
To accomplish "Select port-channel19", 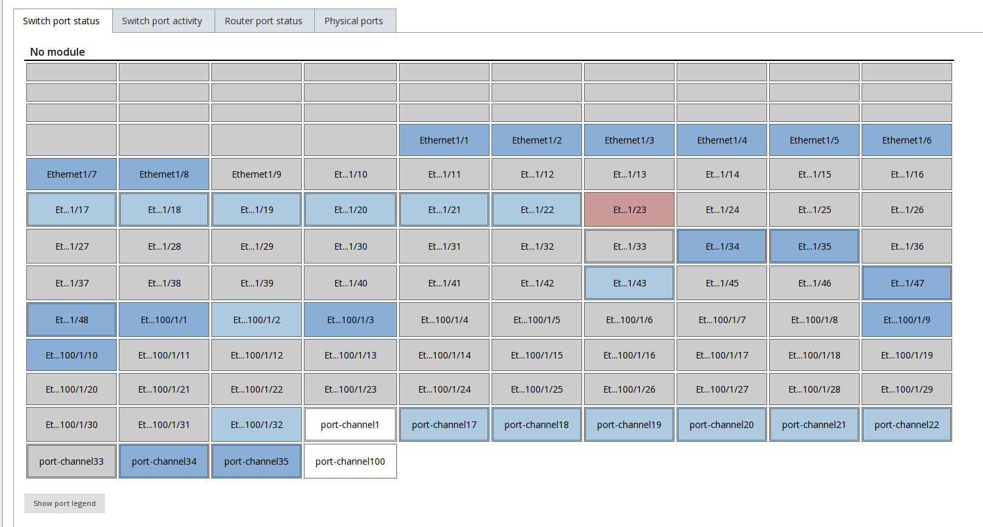I will 629,425.
